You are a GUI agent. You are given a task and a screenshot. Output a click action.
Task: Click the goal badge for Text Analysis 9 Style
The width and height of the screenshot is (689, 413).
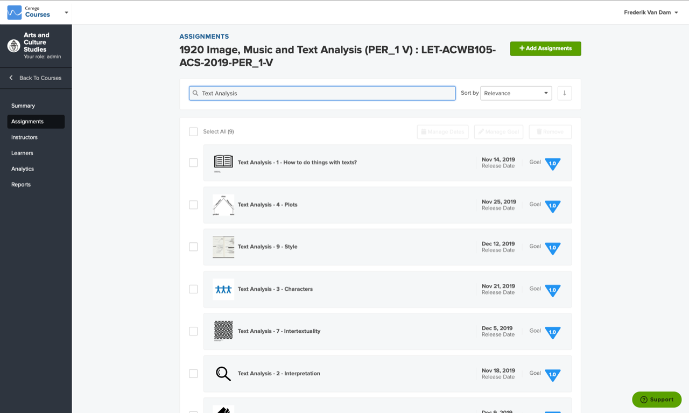(552, 248)
